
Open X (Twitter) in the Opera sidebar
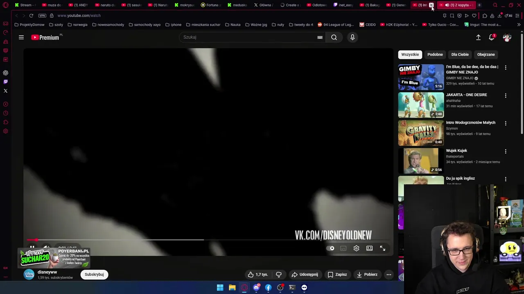pos(6,91)
